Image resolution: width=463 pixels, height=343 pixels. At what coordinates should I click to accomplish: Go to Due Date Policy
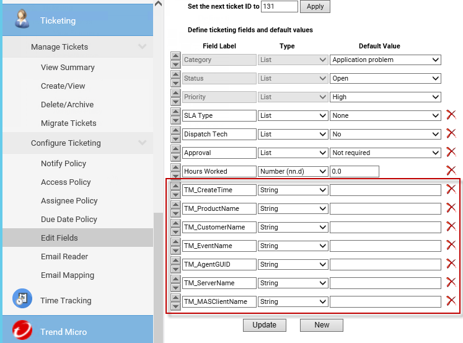pyautogui.click(x=69, y=220)
